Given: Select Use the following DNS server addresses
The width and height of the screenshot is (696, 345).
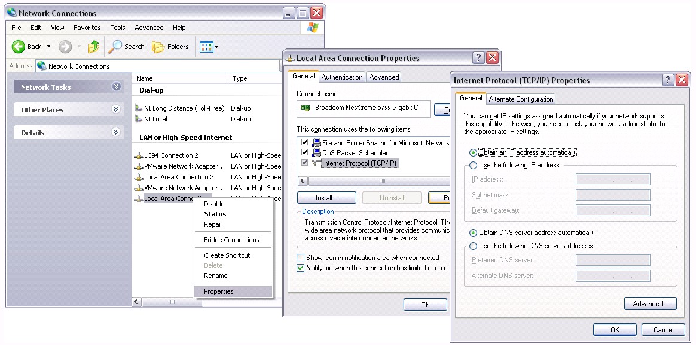Looking at the screenshot, I should point(474,246).
